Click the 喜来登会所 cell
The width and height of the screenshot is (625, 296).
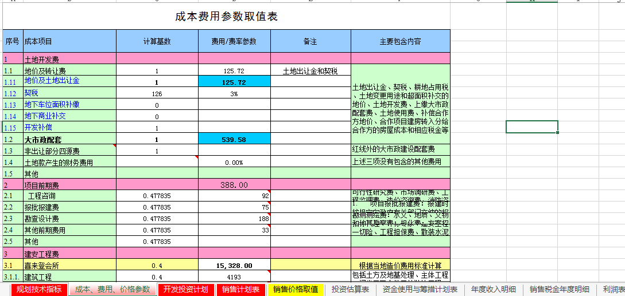click(x=70, y=265)
